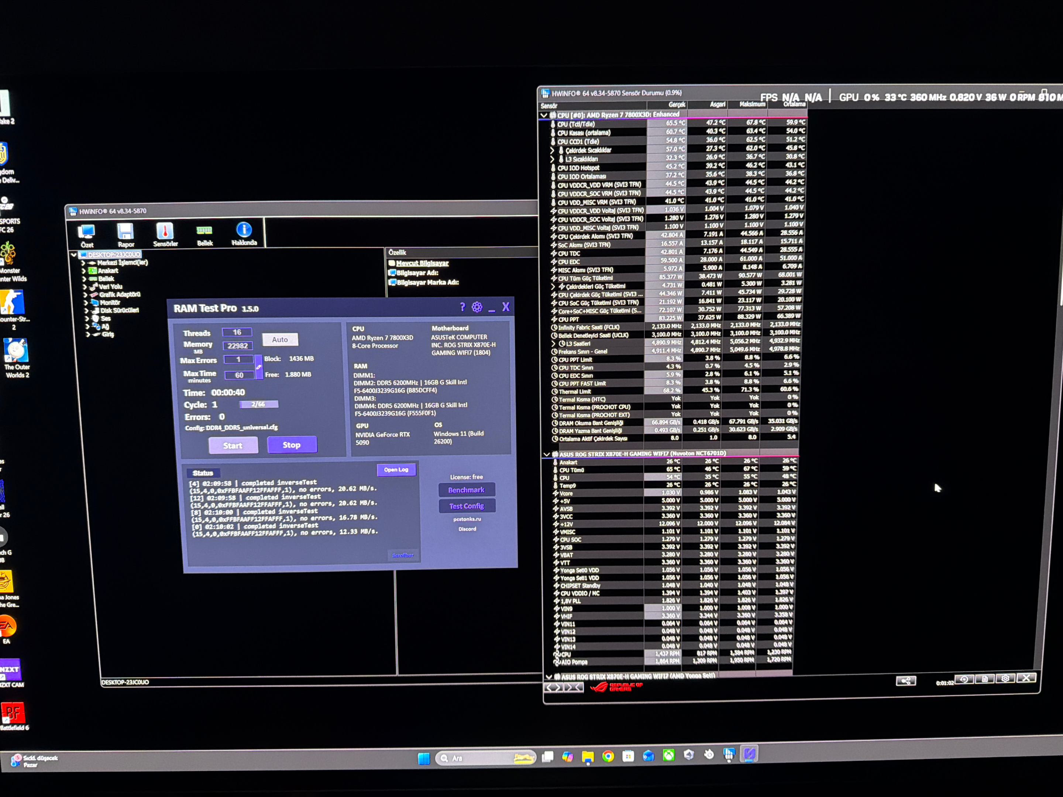Image resolution: width=1063 pixels, height=797 pixels.
Task: Click the Start button in RAM Test Pro
Action: 233,445
